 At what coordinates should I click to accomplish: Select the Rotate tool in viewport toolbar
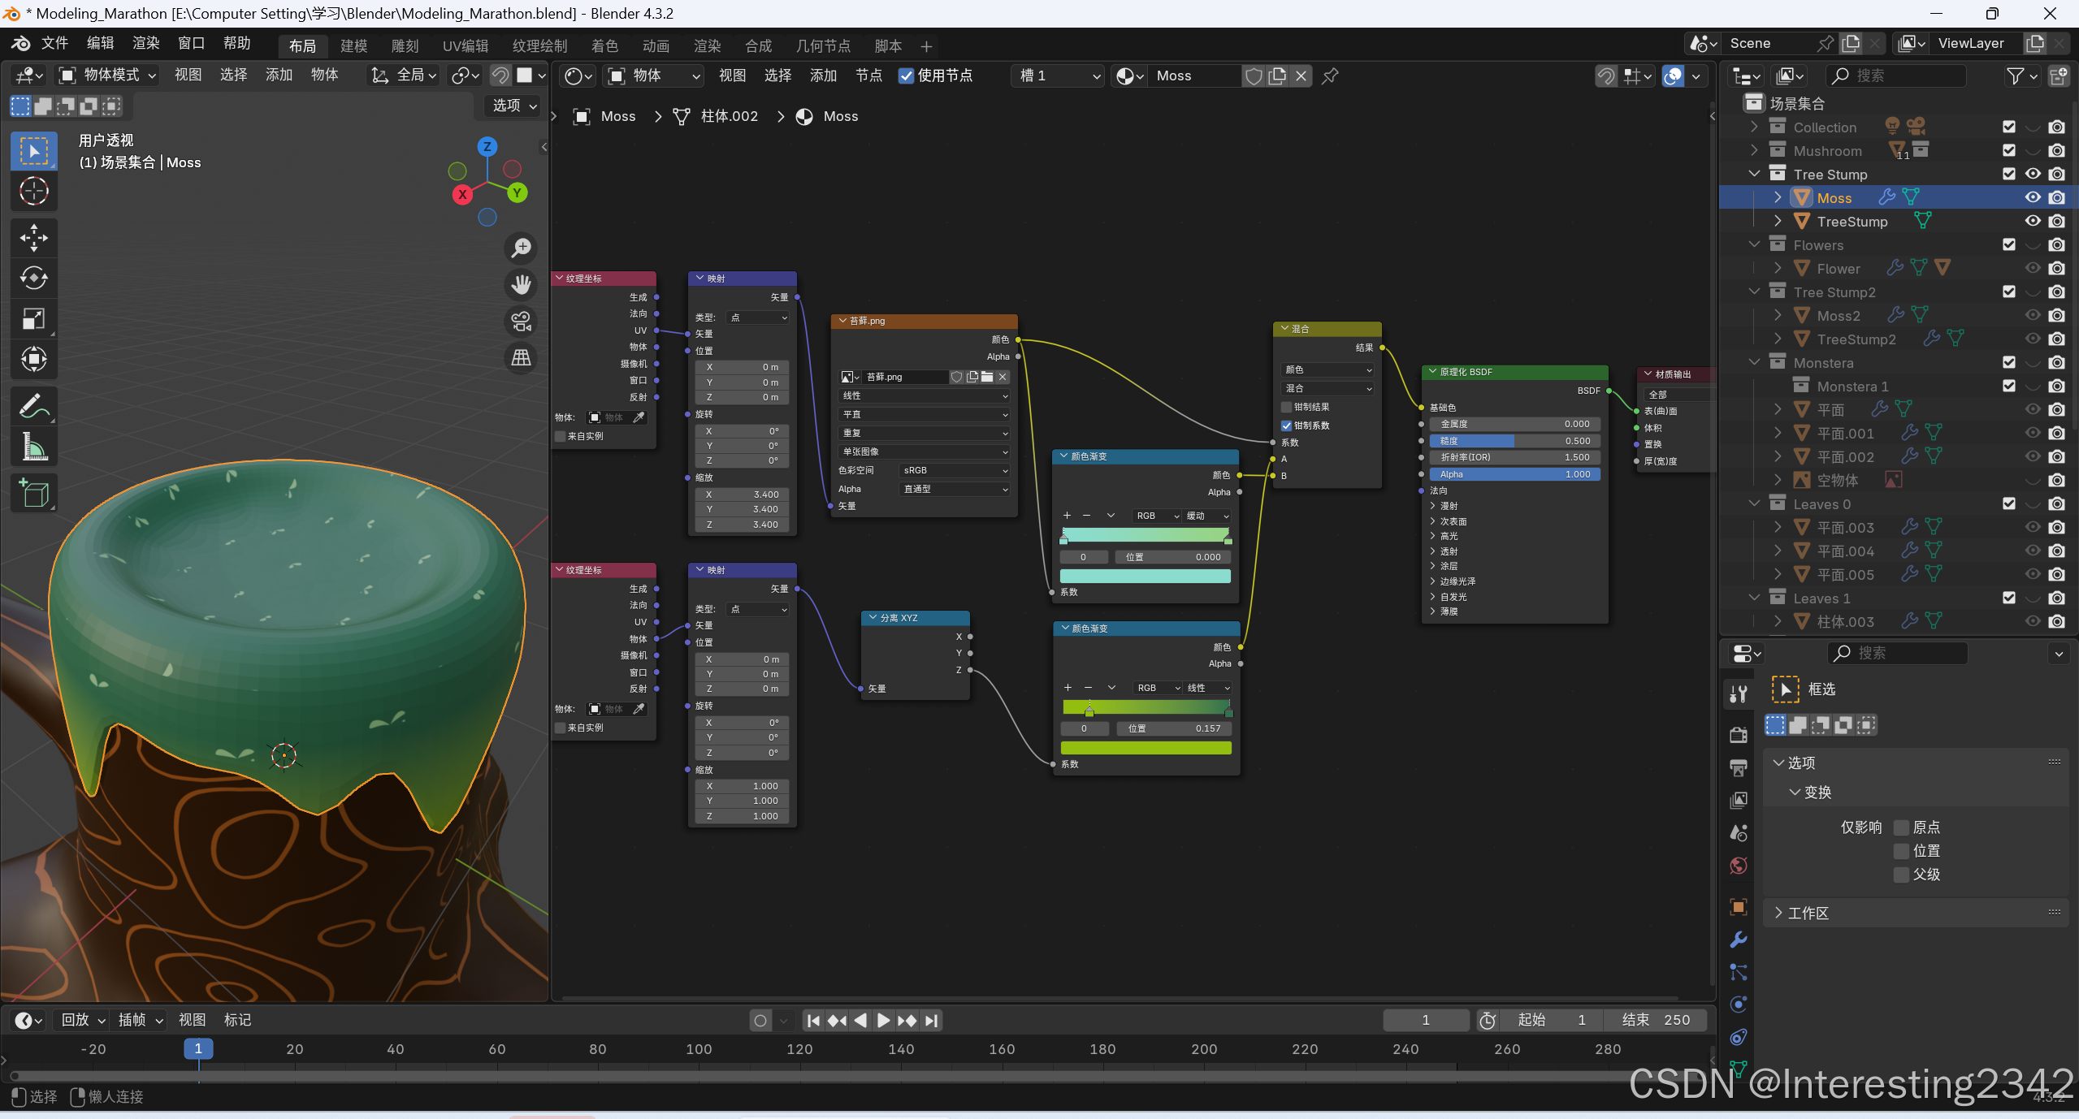click(x=33, y=278)
